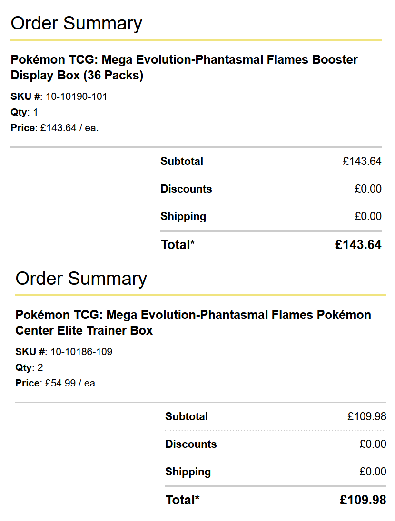Click the Shipping label in the Booster Box order
Viewport: 395px width, 521px height.
point(183,217)
